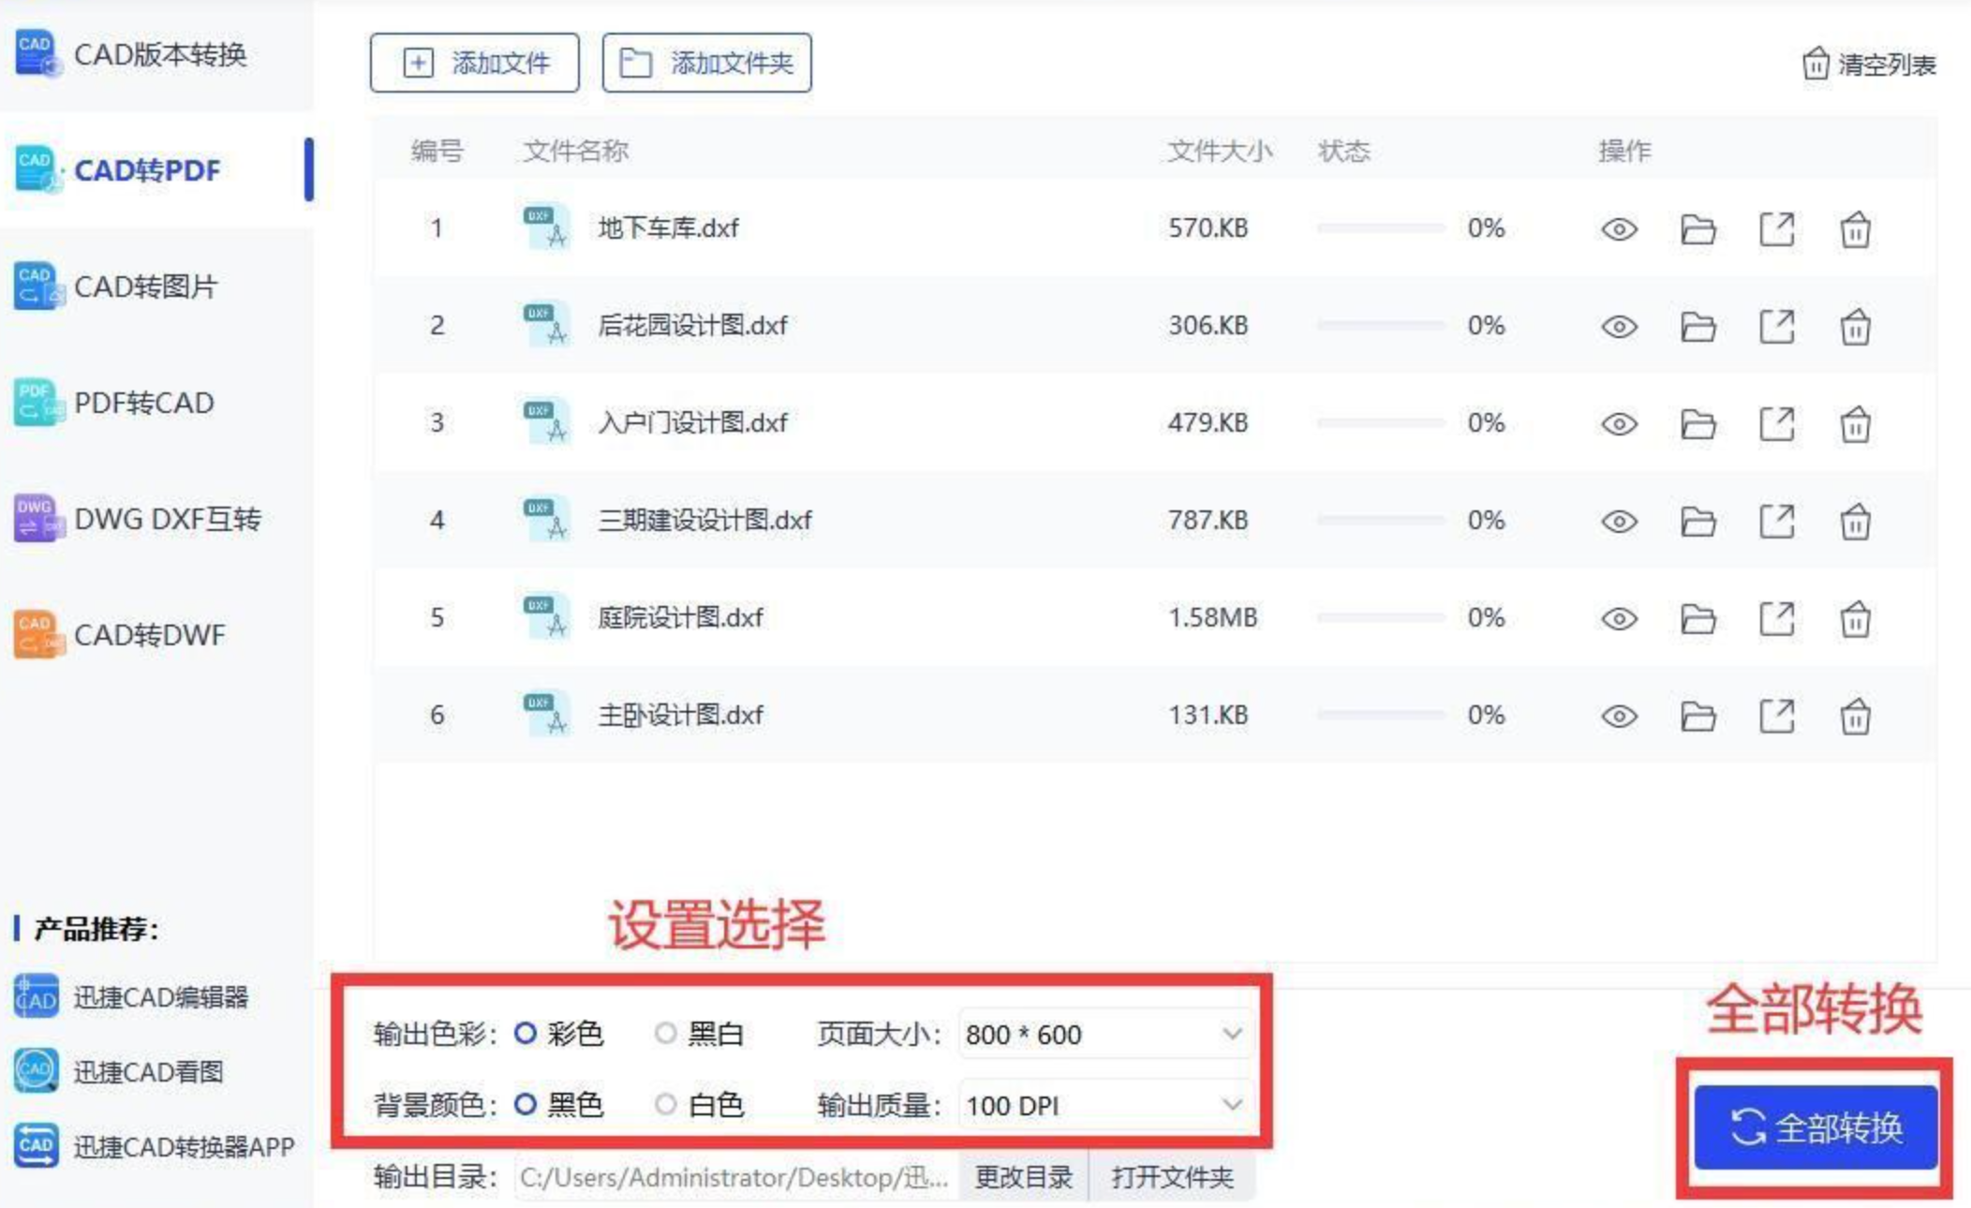Delete 地下车库.dxf using trash icon
Screen dimensions: 1971x1208
(1855, 229)
